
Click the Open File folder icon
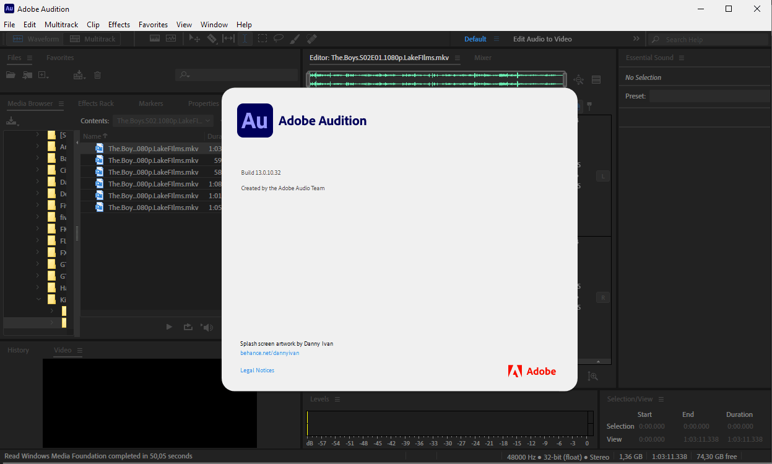[11, 75]
